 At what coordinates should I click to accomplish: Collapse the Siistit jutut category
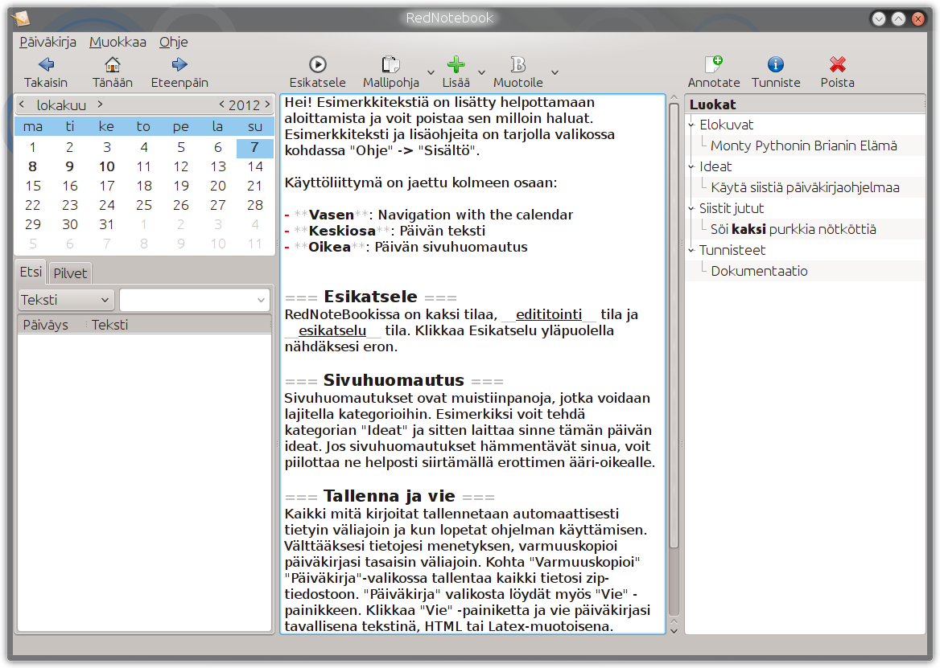tap(692, 209)
